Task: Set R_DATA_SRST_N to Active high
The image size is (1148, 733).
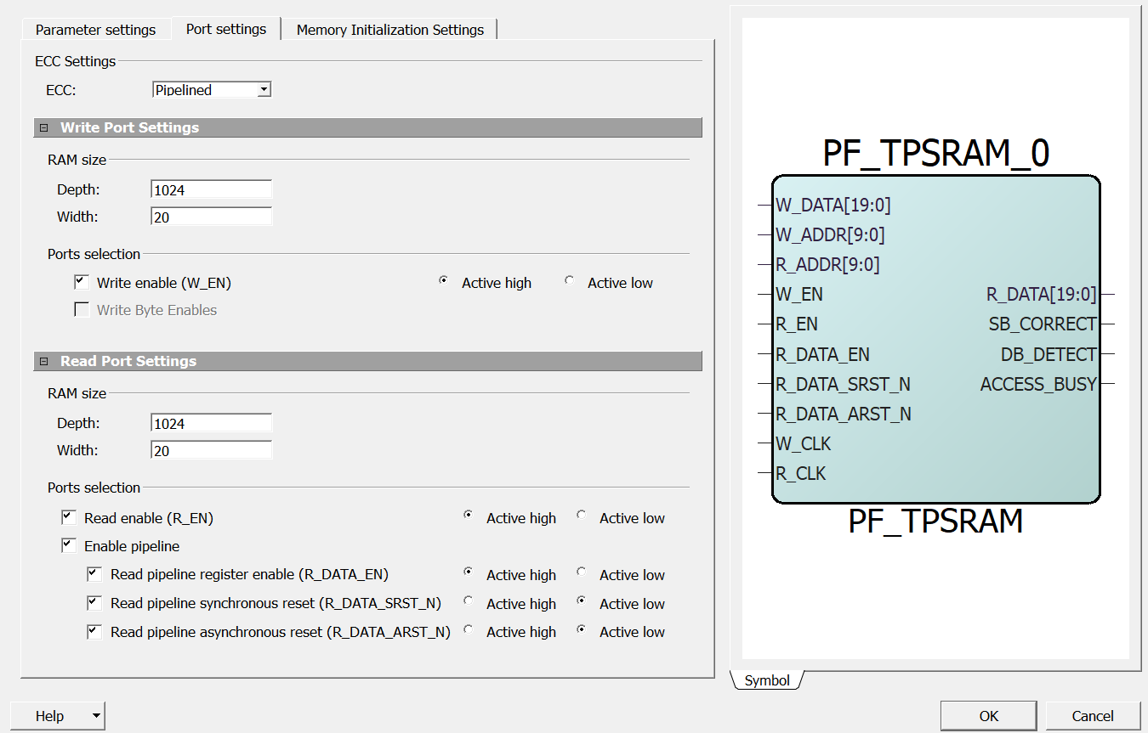Action: pos(469,601)
